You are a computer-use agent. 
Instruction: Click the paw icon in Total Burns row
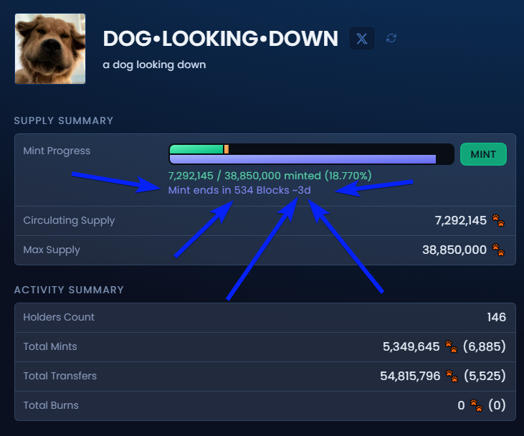pos(476,405)
